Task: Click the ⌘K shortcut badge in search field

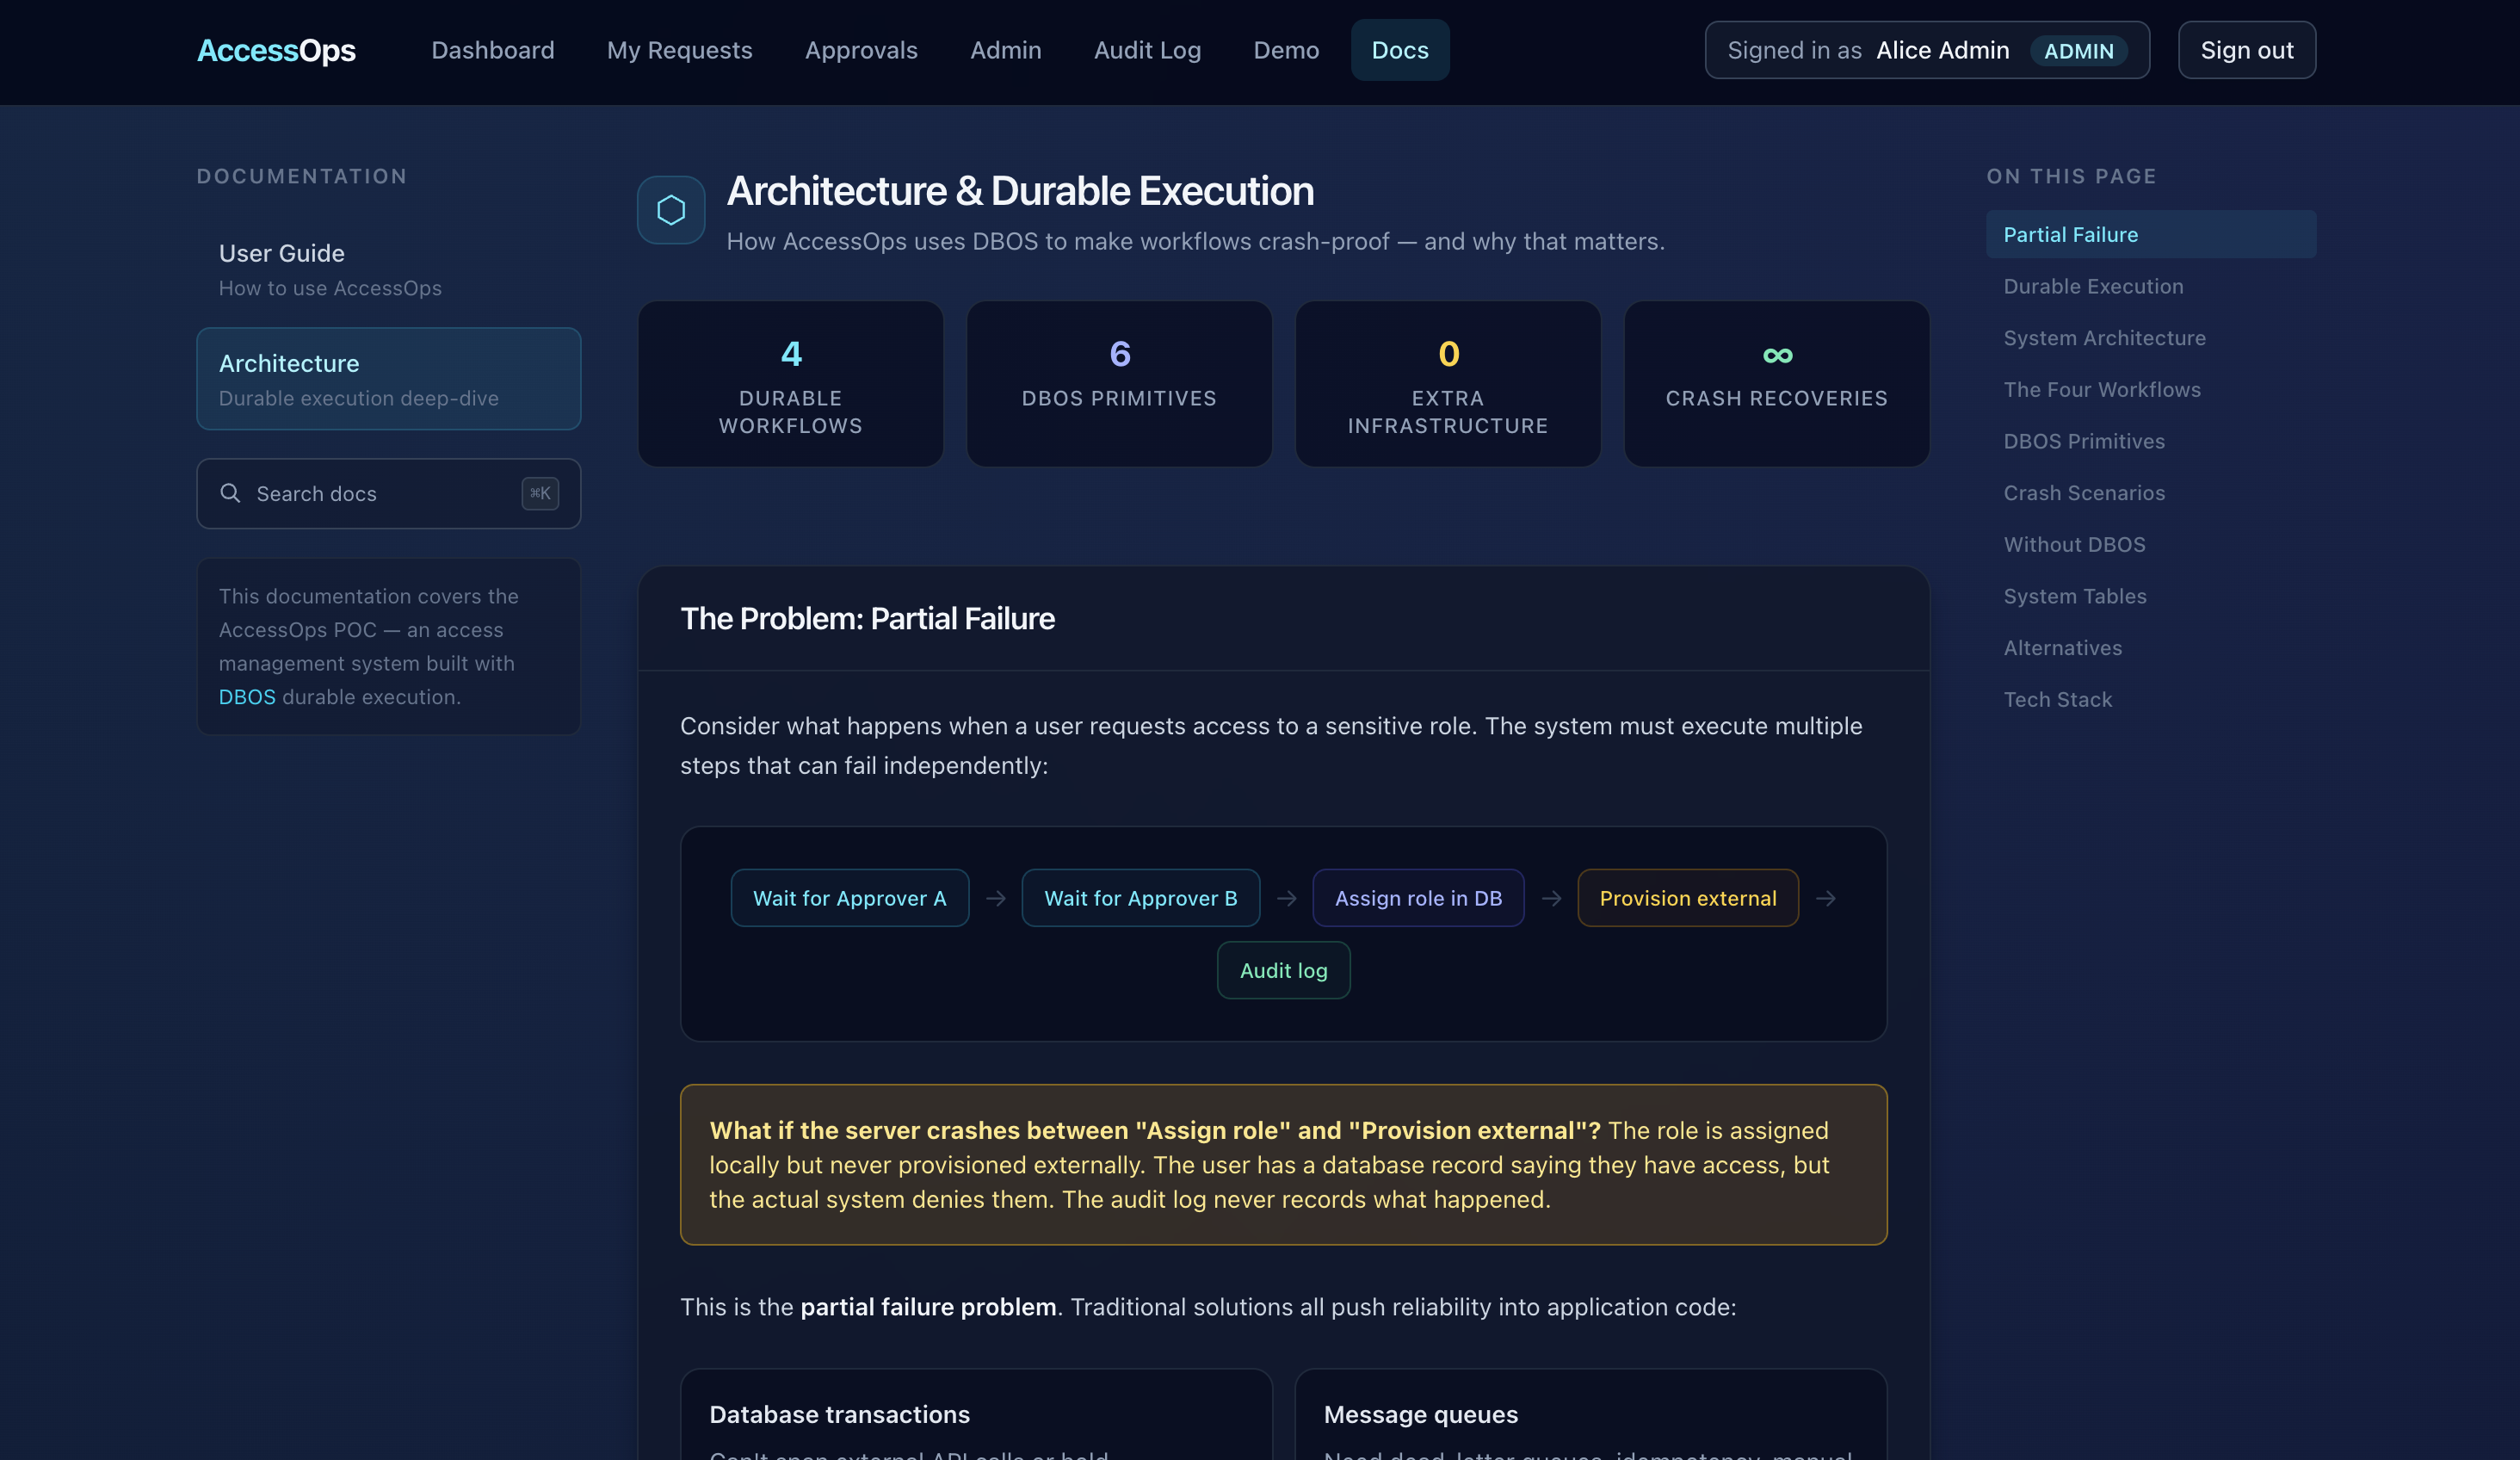Action: [540, 493]
